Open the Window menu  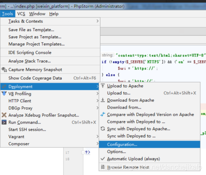coord(37,14)
